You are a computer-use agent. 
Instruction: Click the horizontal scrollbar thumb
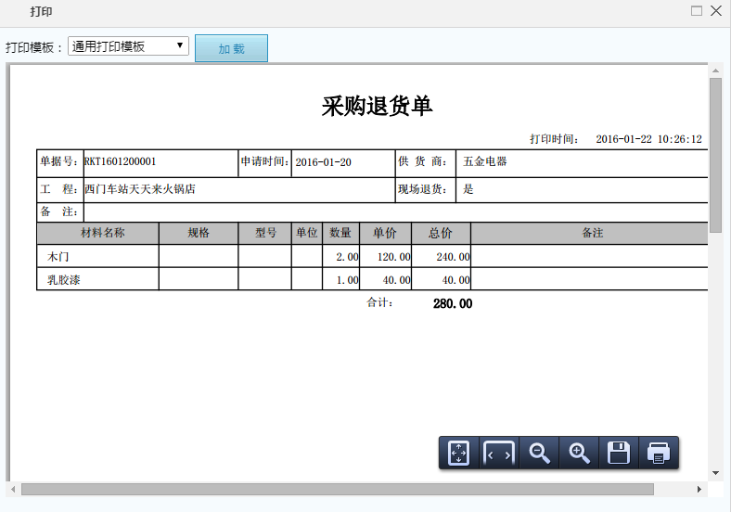(x=337, y=489)
